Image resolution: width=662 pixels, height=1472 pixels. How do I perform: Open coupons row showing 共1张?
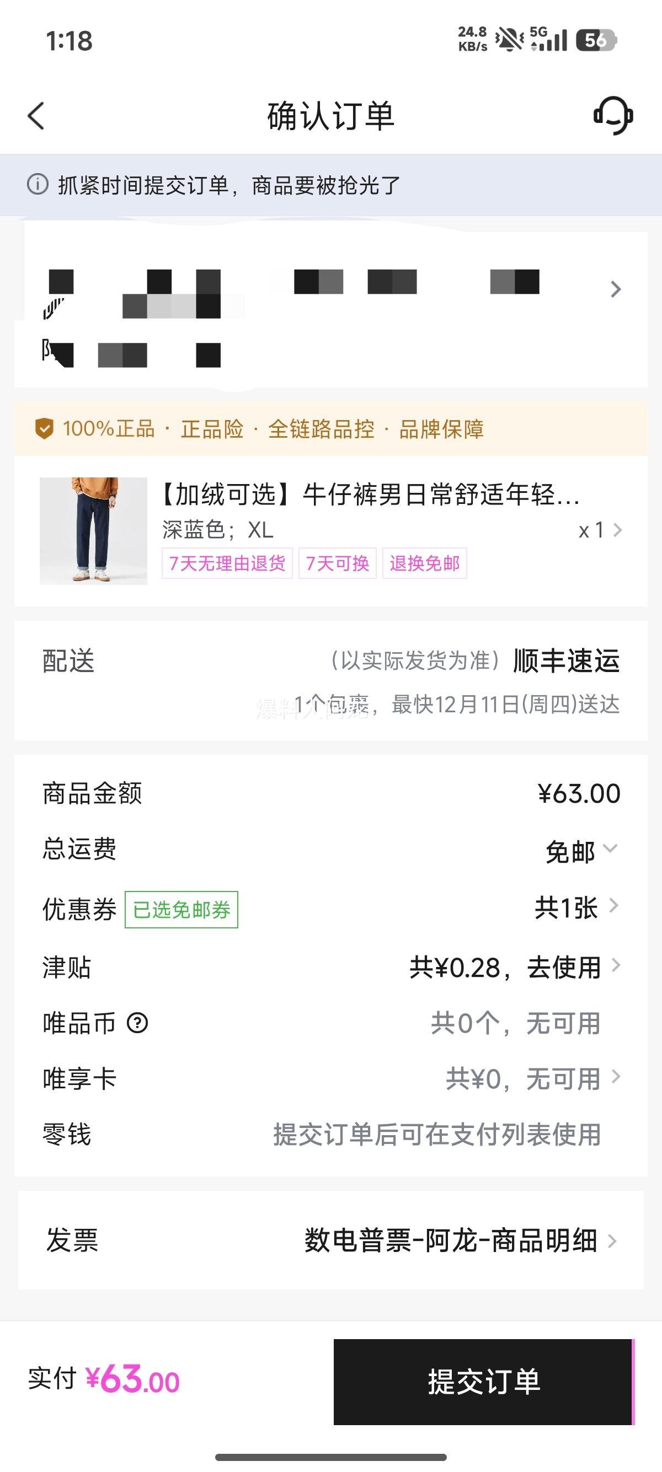[x=575, y=907]
